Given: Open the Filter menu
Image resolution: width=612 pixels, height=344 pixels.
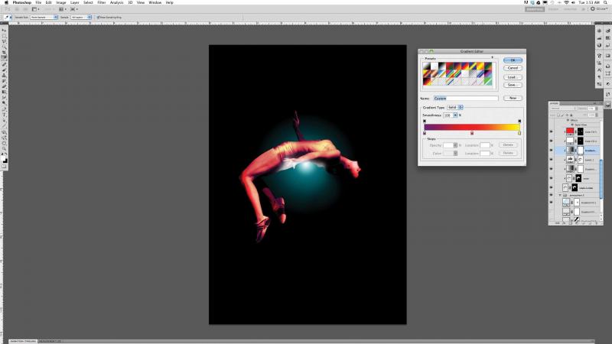Looking at the screenshot, I should click(x=101, y=2).
